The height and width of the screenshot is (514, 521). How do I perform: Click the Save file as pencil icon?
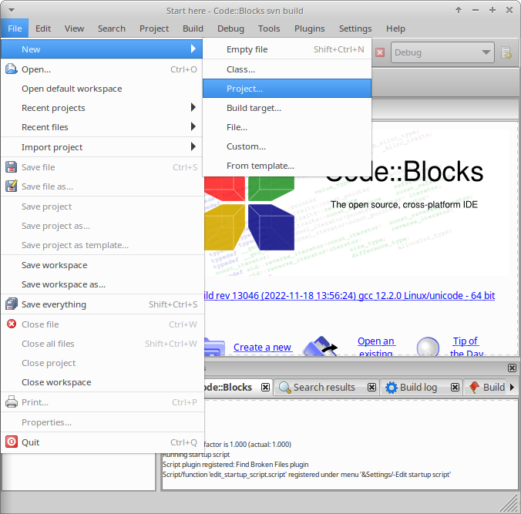(x=12, y=186)
